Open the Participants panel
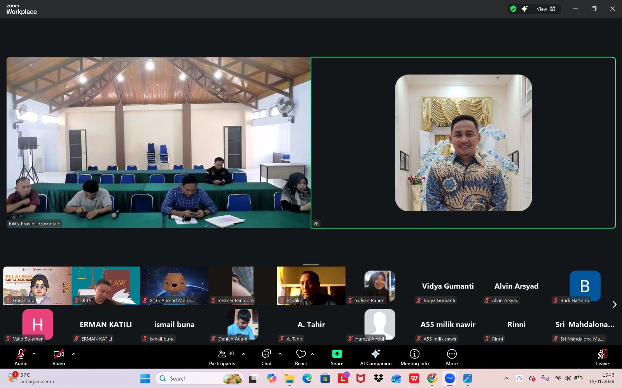The image size is (622, 388). click(222, 357)
